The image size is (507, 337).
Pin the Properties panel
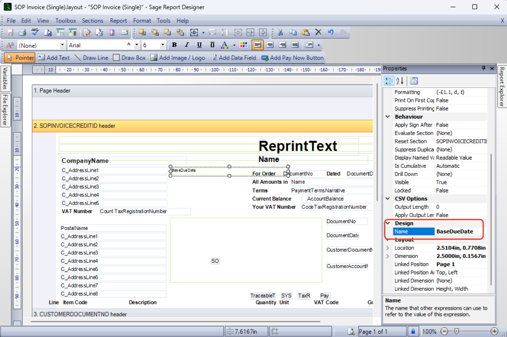[x=484, y=69]
